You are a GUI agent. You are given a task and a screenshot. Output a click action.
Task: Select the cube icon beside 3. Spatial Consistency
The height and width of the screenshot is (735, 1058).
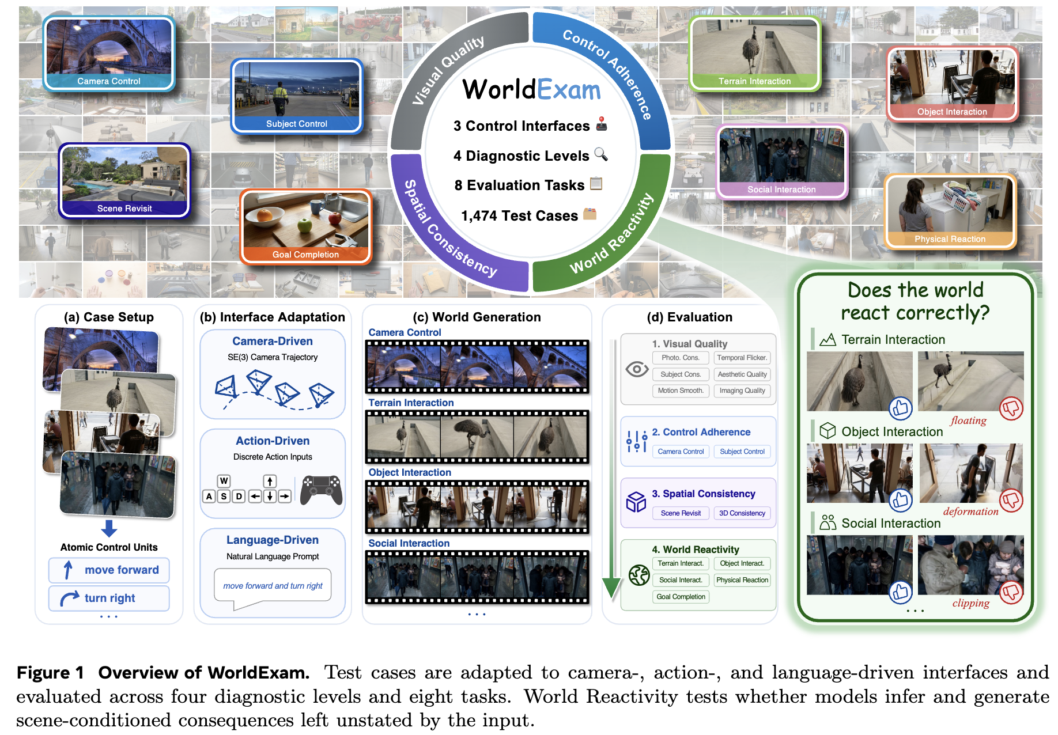(x=636, y=502)
